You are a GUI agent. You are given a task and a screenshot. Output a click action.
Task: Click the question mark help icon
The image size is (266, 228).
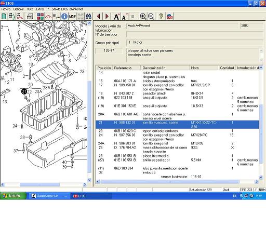(161, 17)
